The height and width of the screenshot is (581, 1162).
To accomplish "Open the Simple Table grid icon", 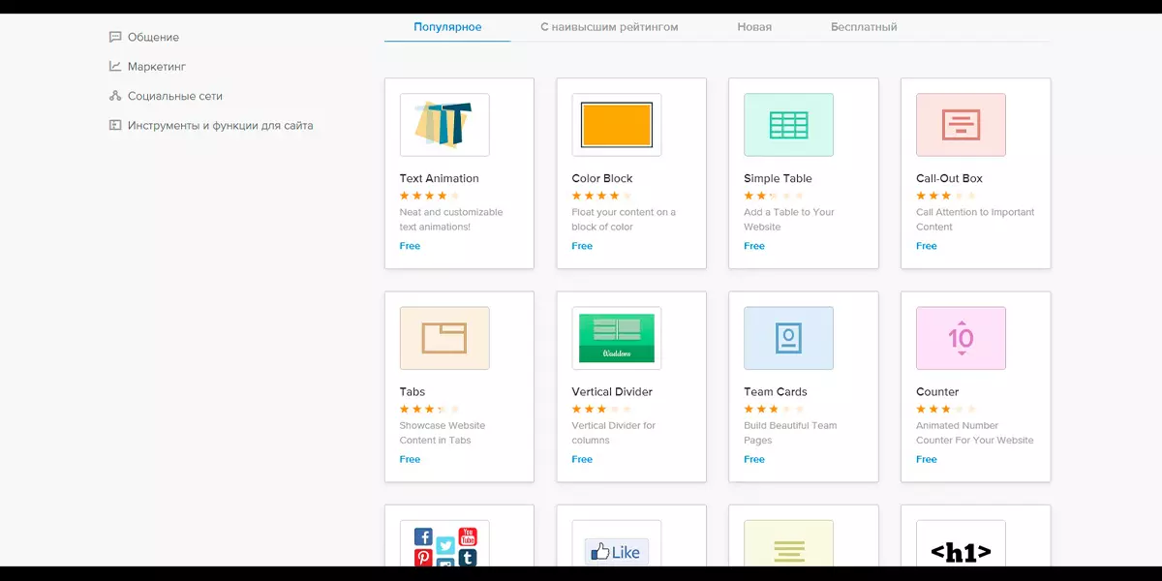I will [788, 125].
